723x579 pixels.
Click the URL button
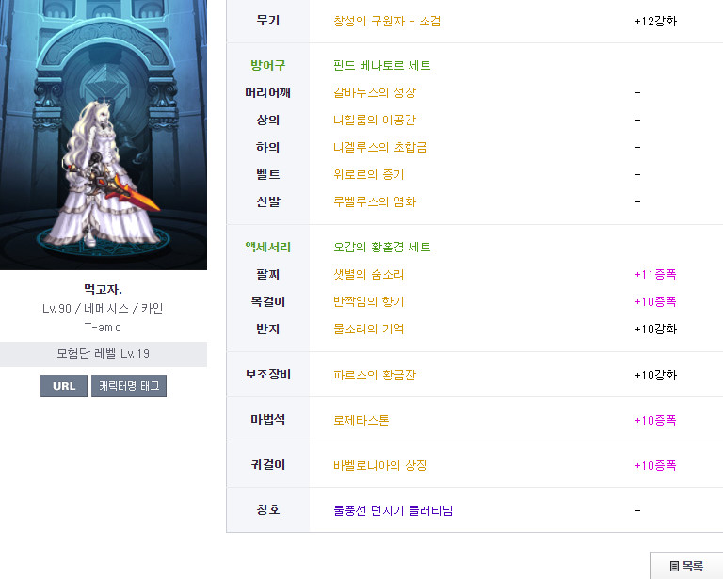pyautogui.click(x=64, y=386)
